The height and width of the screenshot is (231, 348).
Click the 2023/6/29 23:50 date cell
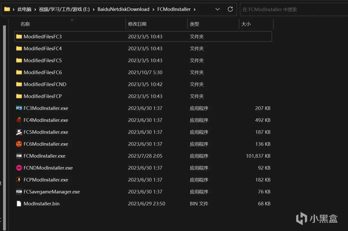point(147,203)
